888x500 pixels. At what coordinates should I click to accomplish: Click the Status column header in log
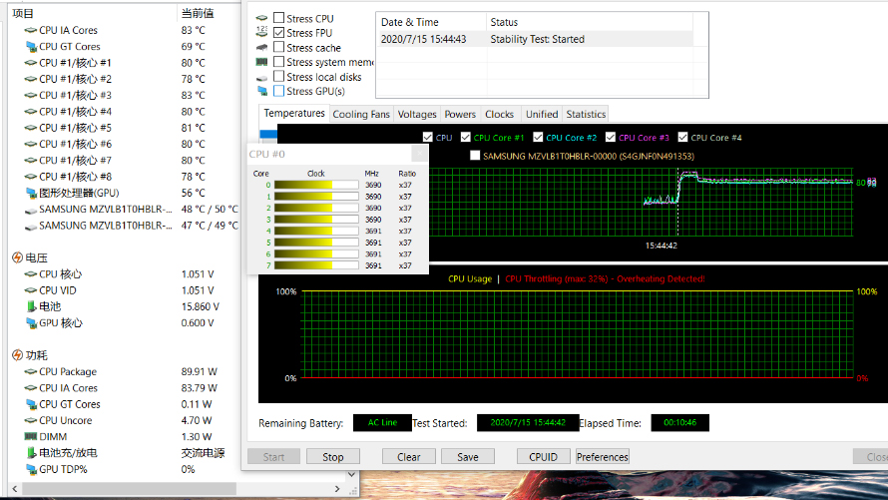[x=589, y=22]
